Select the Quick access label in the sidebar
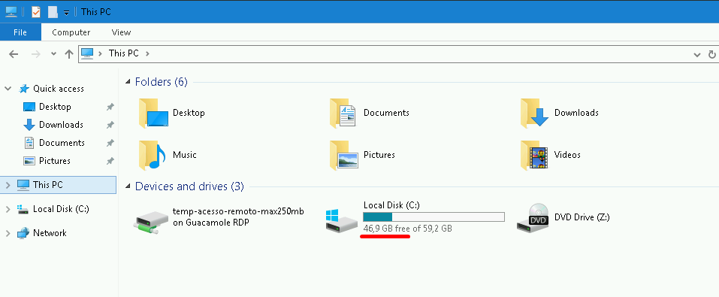Image resolution: width=719 pixels, height=297 pixels. [x=59, y=89]
